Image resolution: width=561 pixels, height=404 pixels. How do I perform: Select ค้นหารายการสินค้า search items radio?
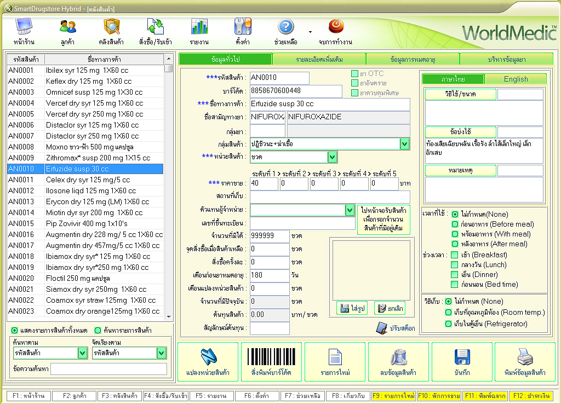(x=98, y=330)
